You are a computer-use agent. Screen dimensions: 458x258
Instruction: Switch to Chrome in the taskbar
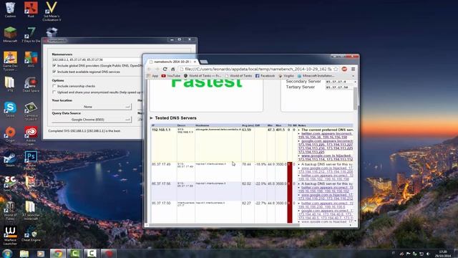coord(57,253)
